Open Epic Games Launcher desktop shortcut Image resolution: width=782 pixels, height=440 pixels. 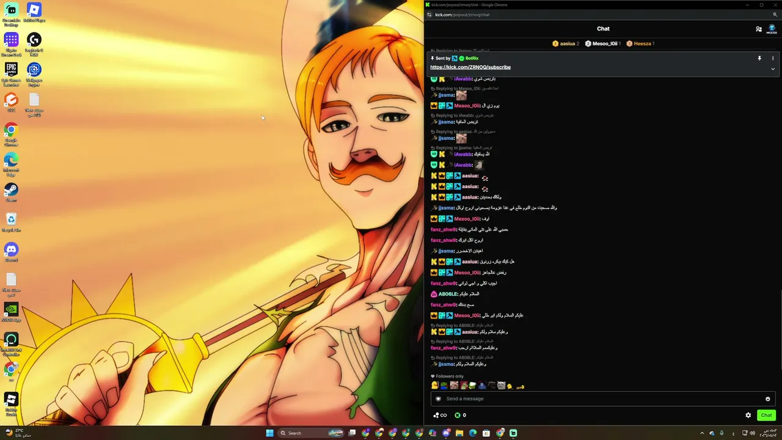coord(11,75)
